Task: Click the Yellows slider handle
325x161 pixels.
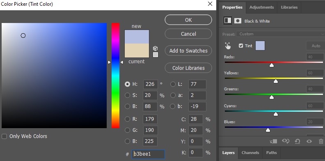Action: 276,81
